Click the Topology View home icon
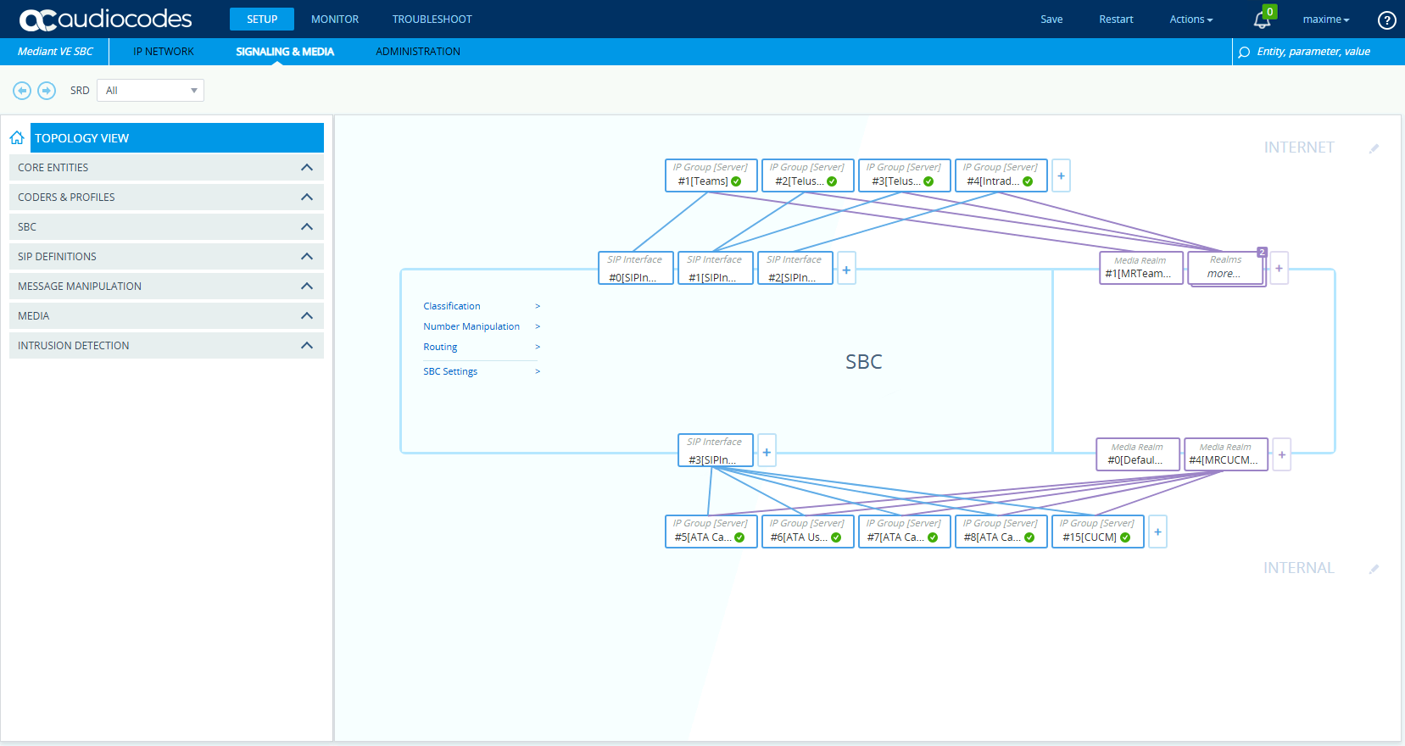Image resolution: width=1405 pixels, height=746 pixels. point(17,138)
